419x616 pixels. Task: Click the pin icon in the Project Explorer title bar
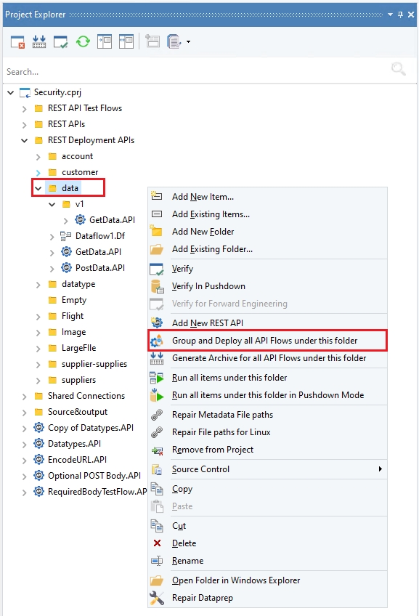pos(400,15)
